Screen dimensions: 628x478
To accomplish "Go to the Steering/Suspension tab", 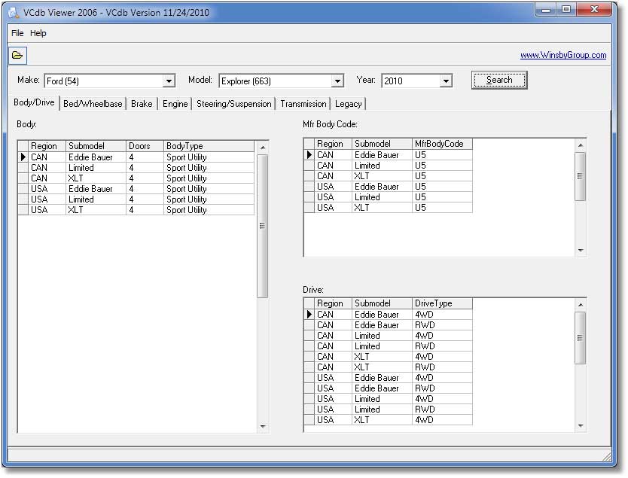I will 233,104.
